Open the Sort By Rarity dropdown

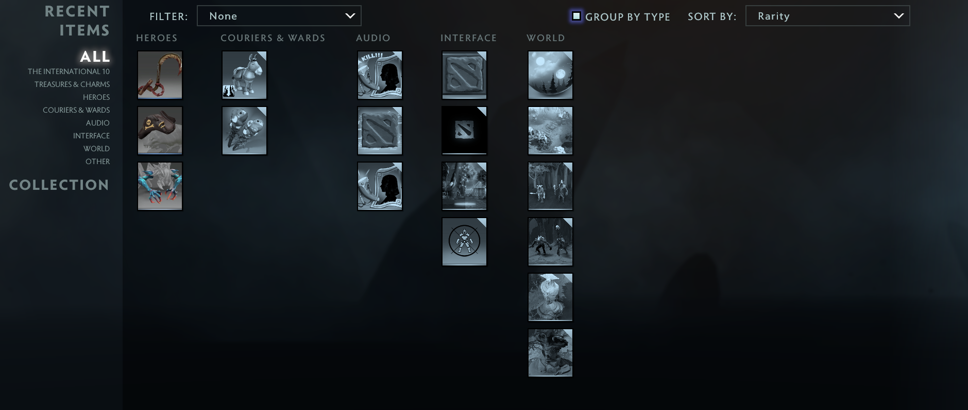click(827, 16)
